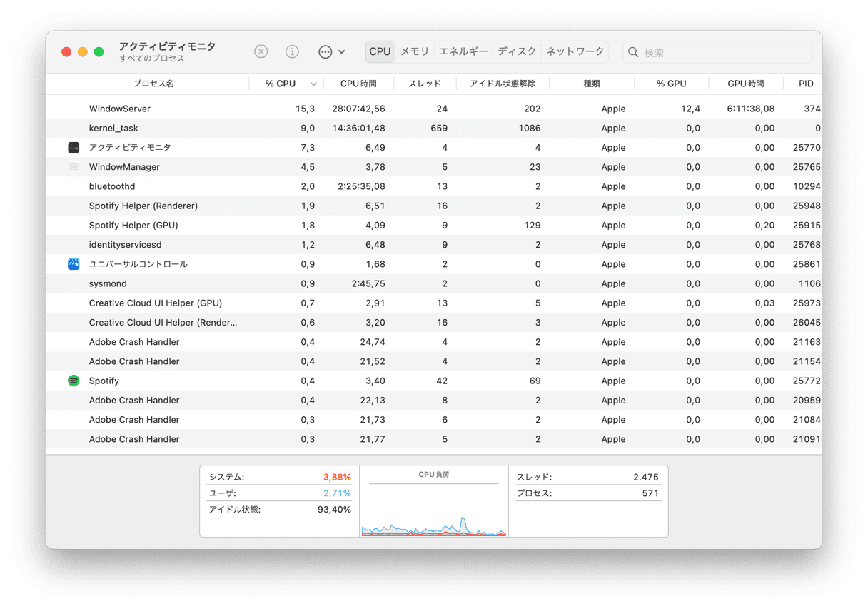Click the ユニバーサルコントロール app icon

(x=74, y=264)
